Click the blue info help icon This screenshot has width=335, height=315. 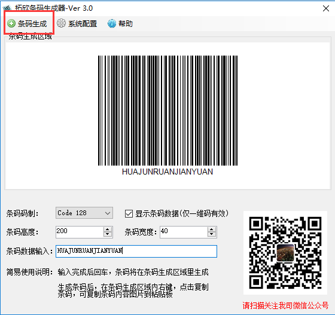pyautogui.click(x=112, y=23)
